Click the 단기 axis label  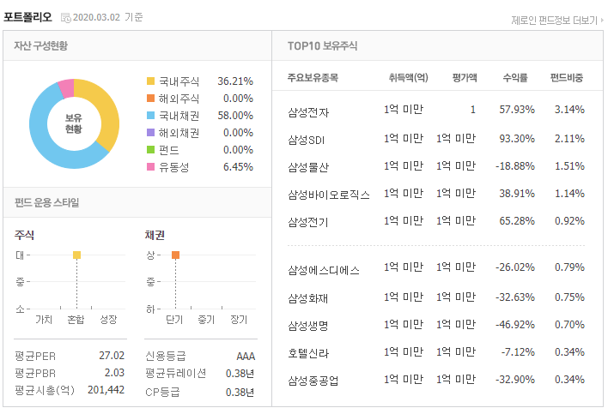[174, 320]
